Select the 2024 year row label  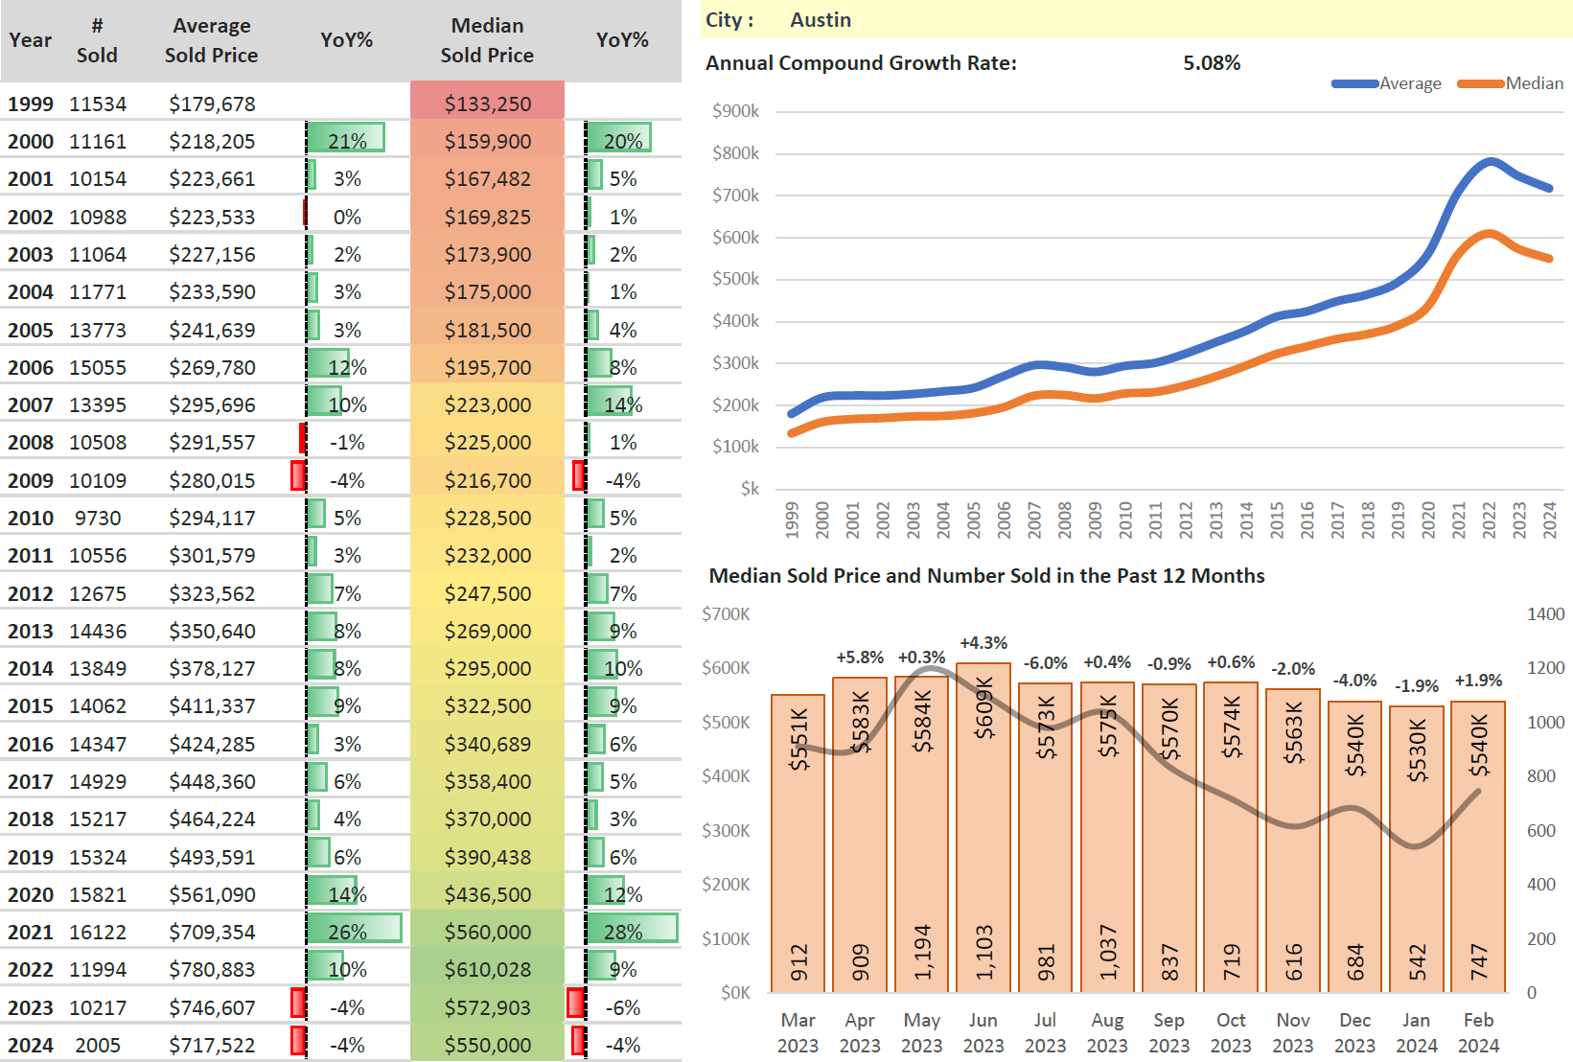(x=31, y=1045)
